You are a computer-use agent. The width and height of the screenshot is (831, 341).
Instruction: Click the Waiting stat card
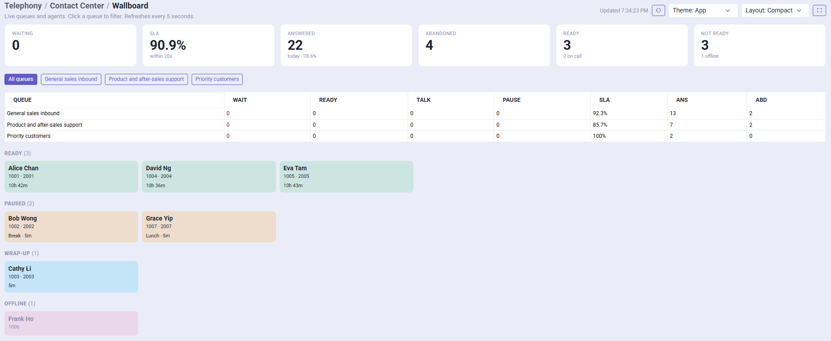(71, 45)
